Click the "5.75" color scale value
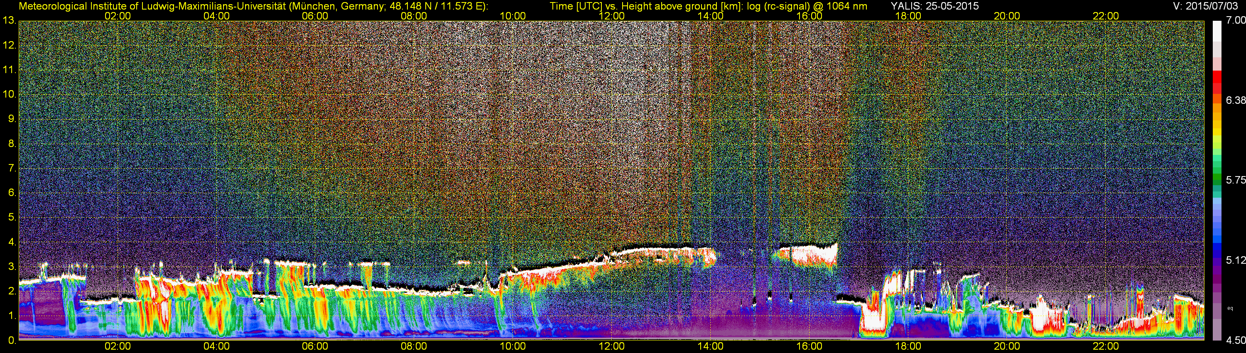 [x=1236, y=180]
